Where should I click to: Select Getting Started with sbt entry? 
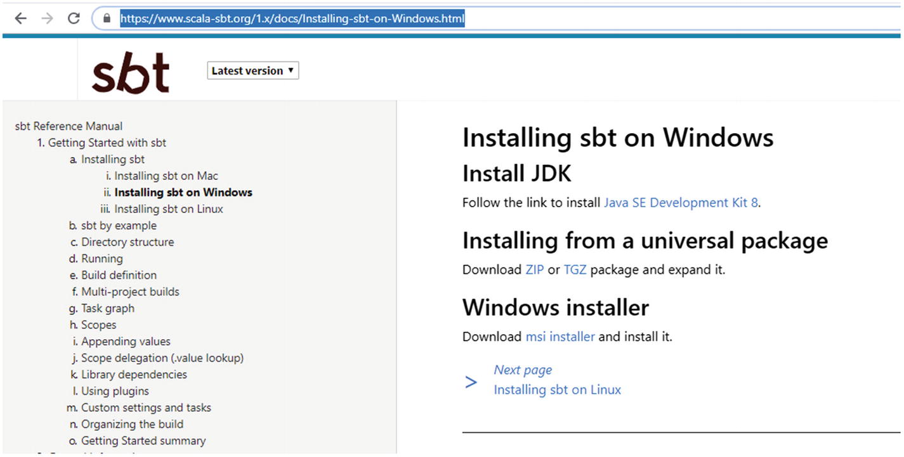[107, 143]
